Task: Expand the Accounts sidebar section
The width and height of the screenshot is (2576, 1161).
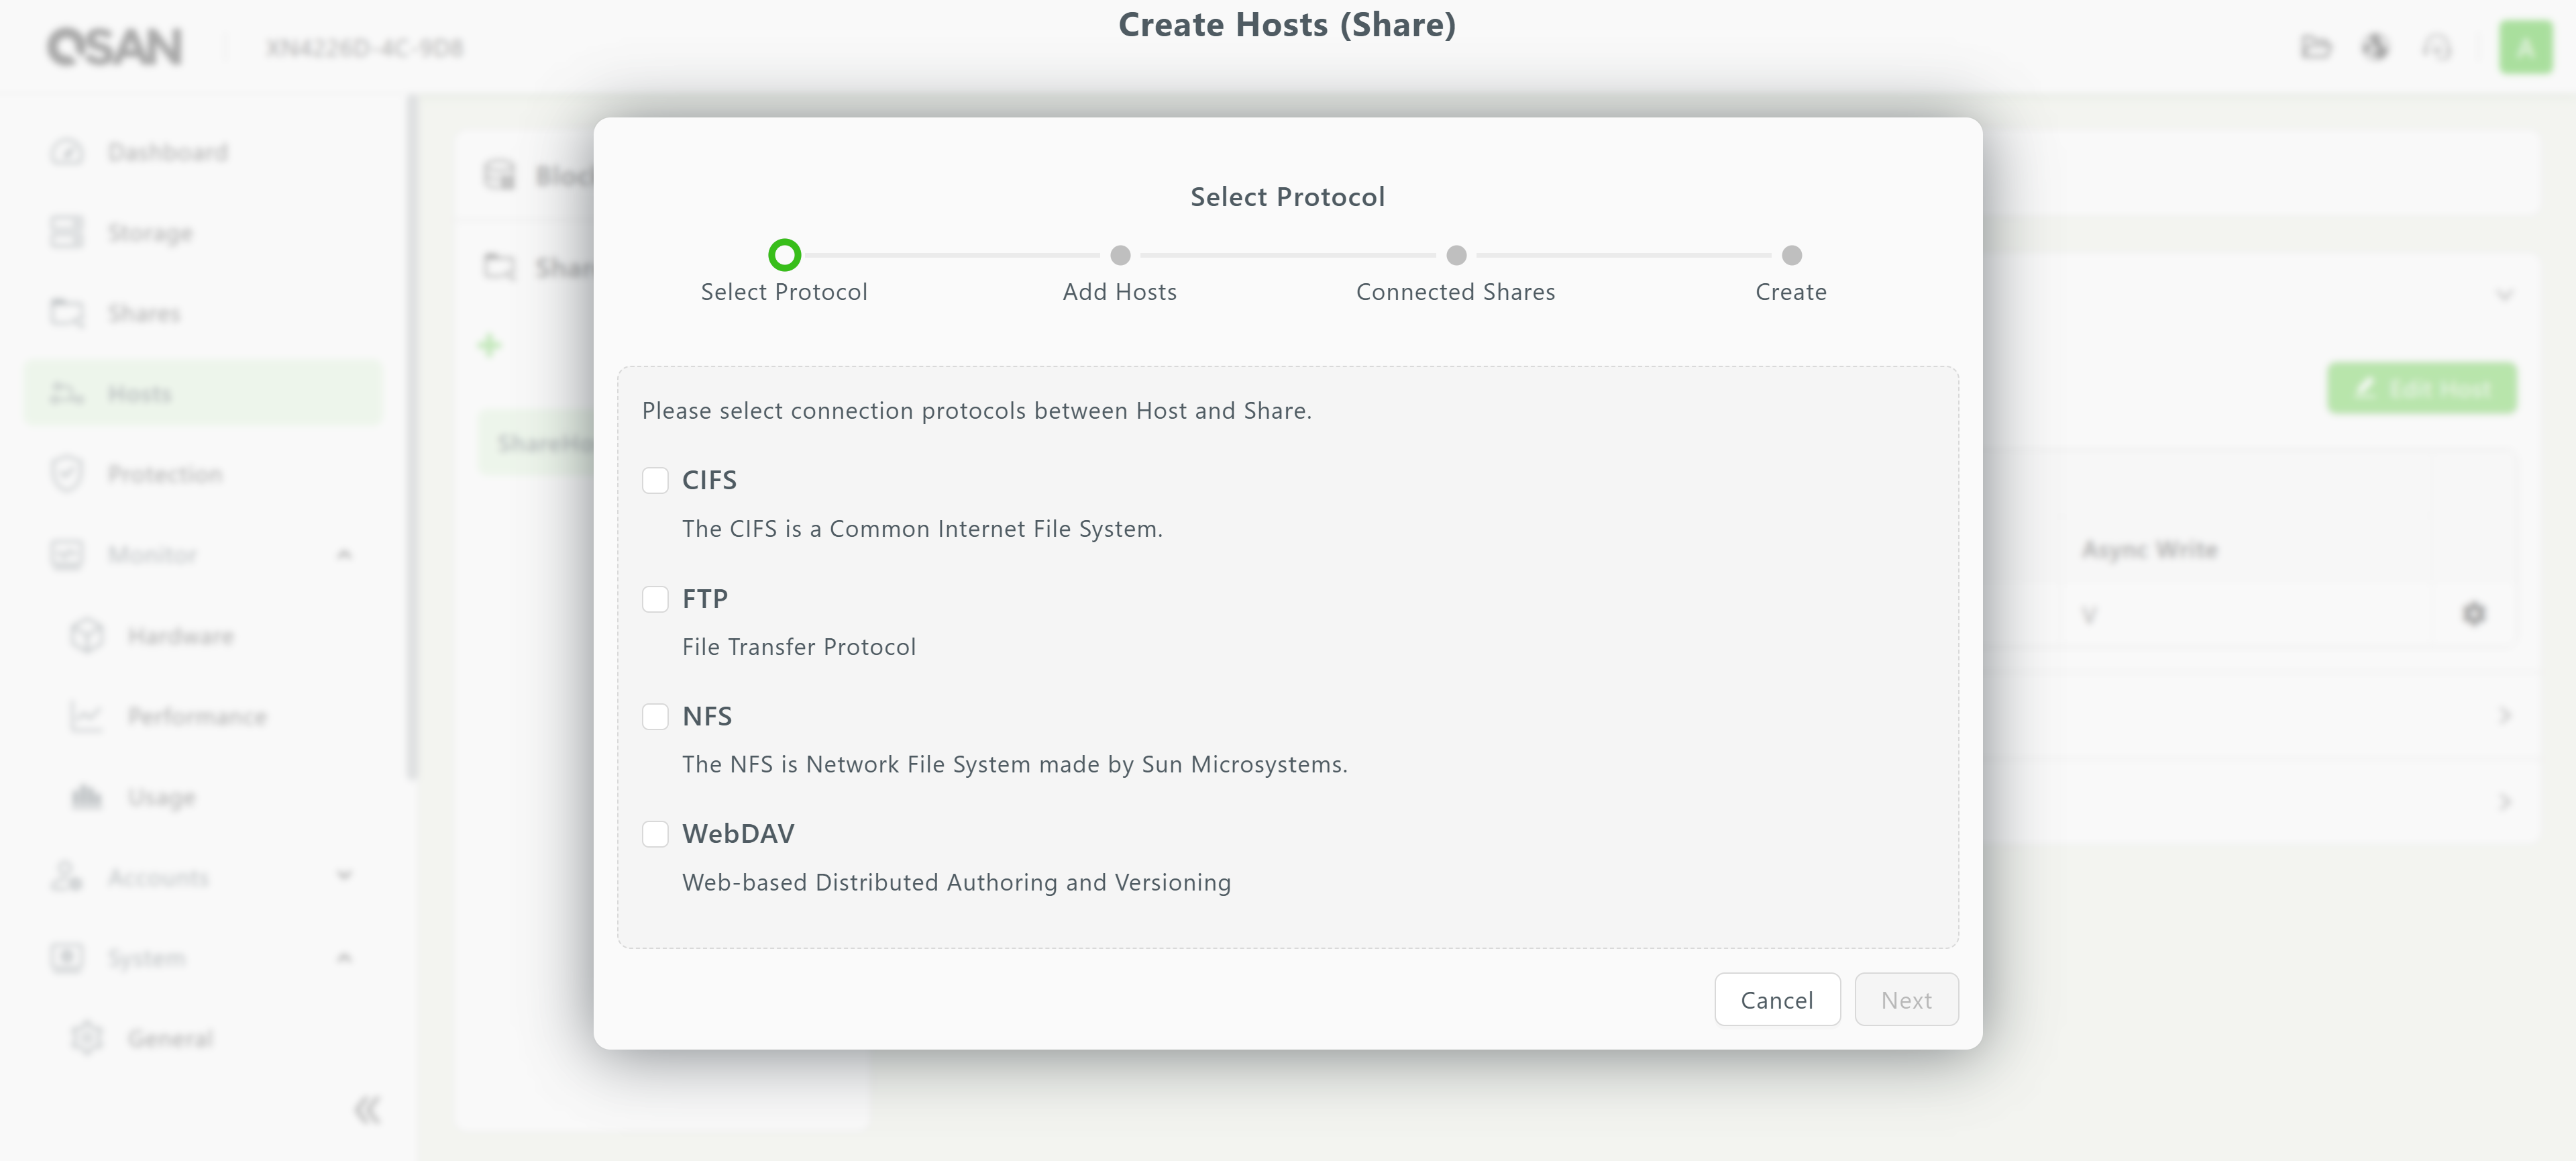Action: pos(344,877)
